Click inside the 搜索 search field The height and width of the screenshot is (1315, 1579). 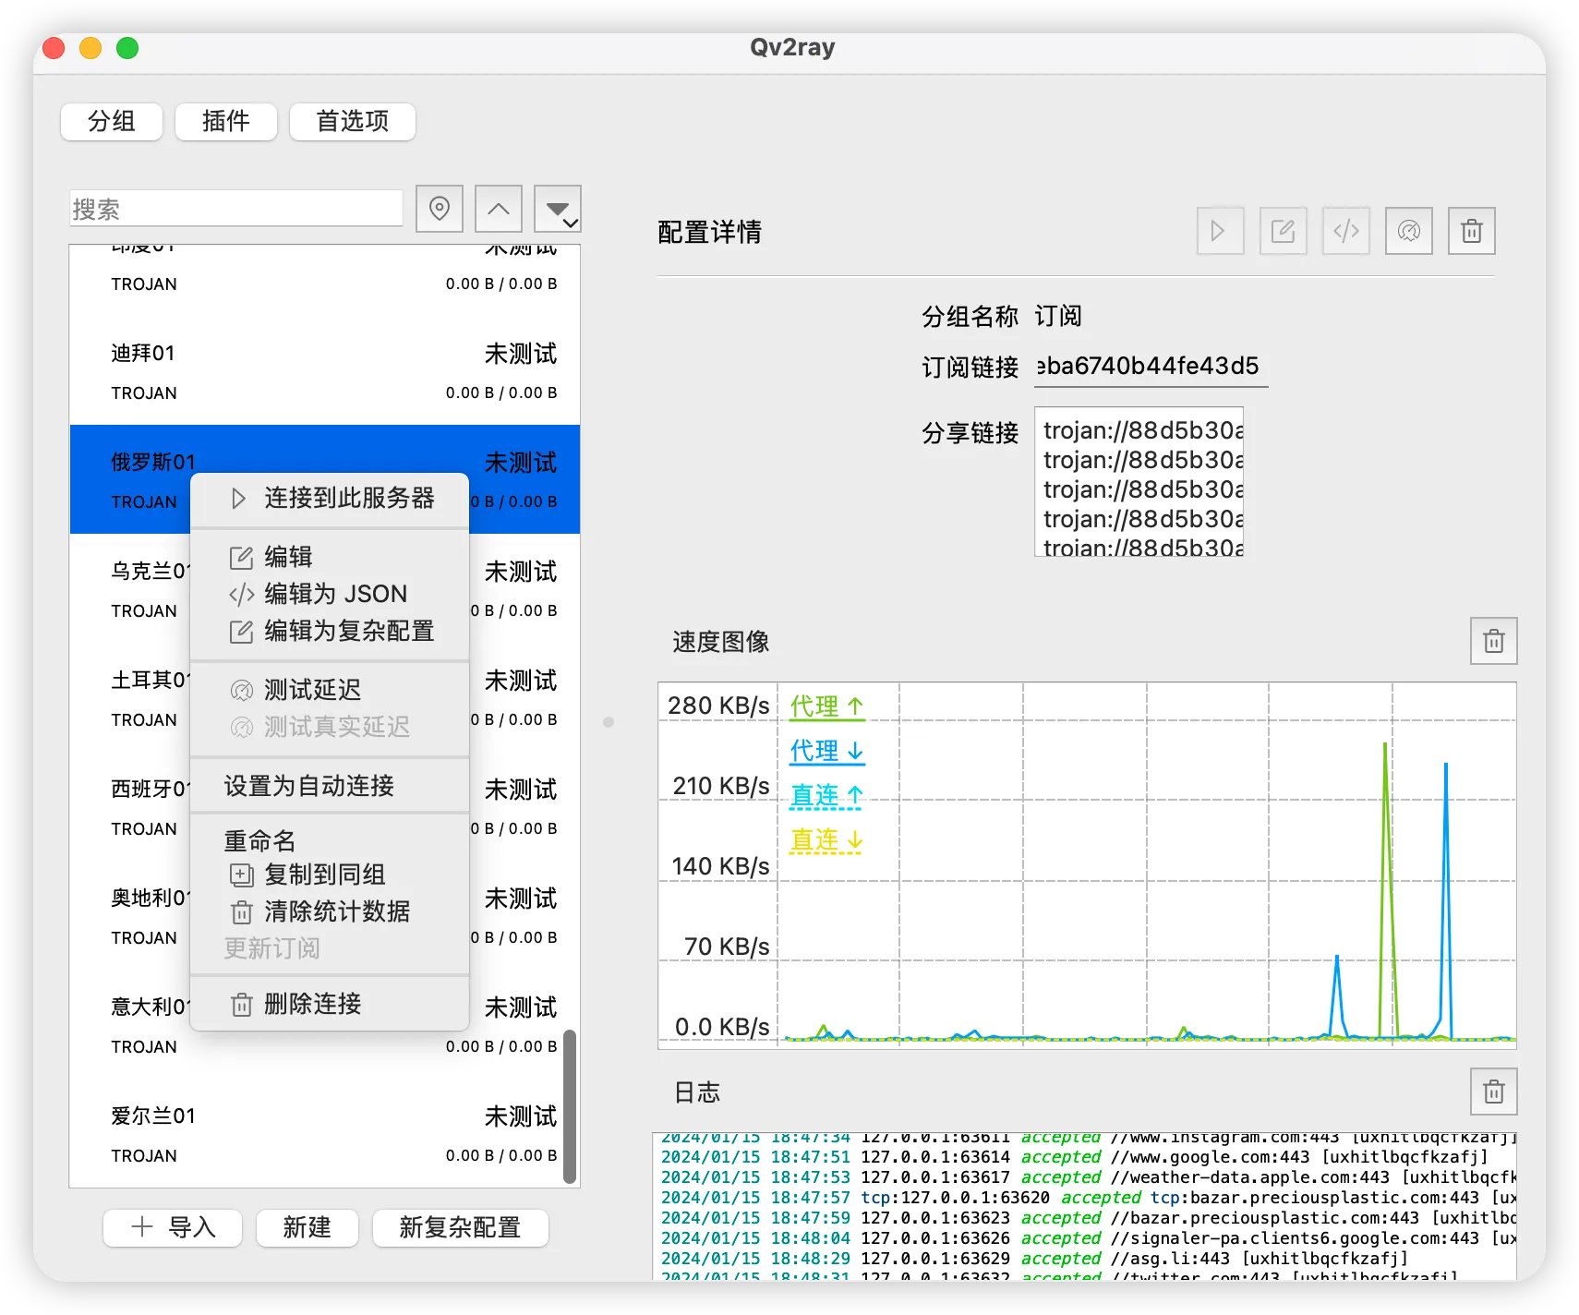pos(235,209)
